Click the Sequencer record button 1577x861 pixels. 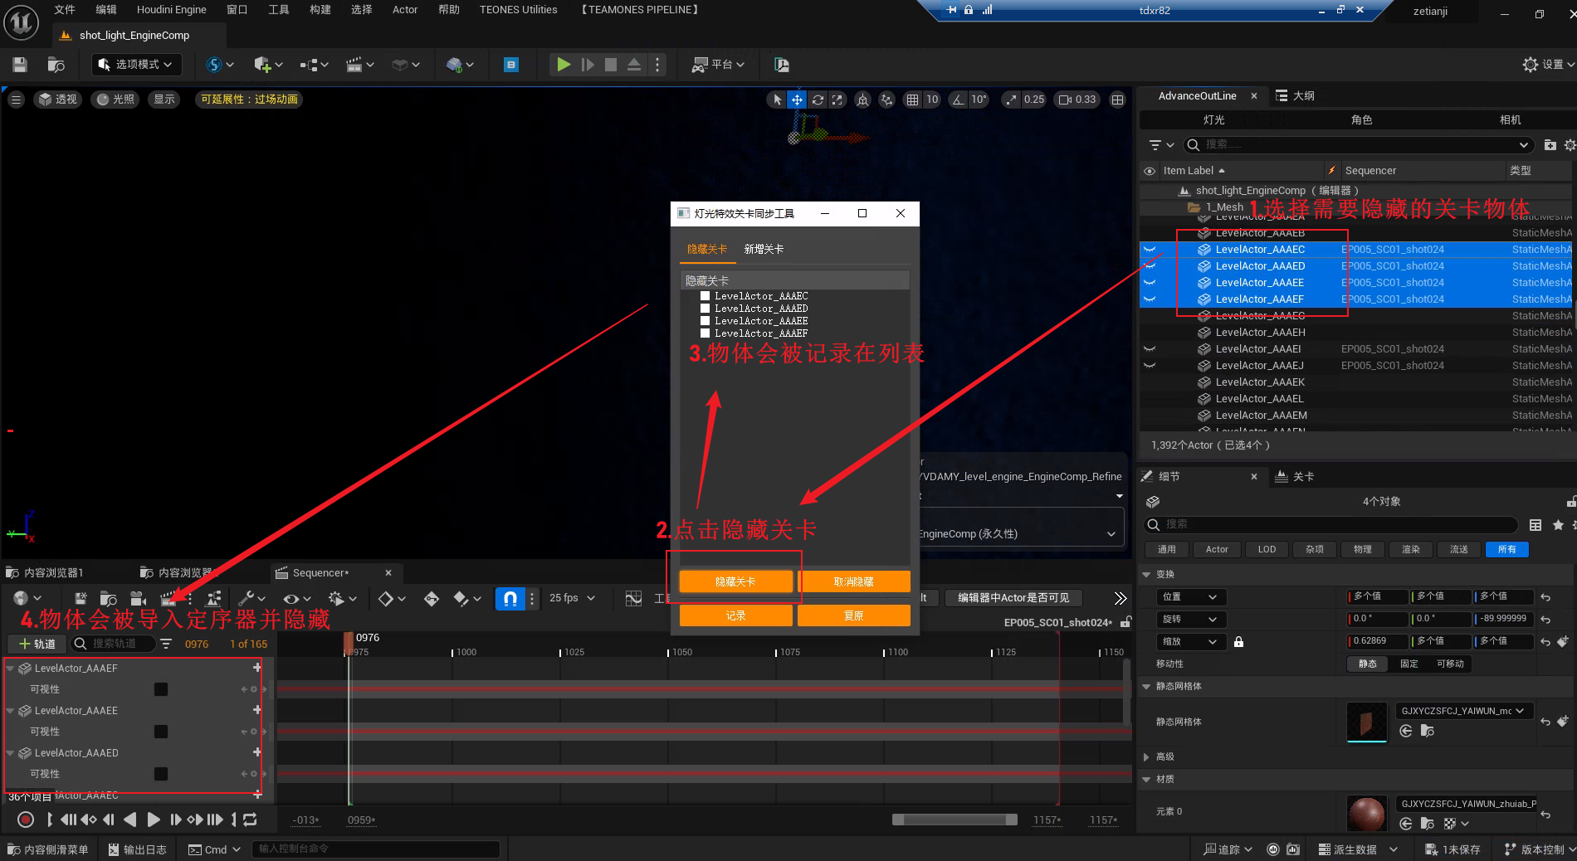26,820
